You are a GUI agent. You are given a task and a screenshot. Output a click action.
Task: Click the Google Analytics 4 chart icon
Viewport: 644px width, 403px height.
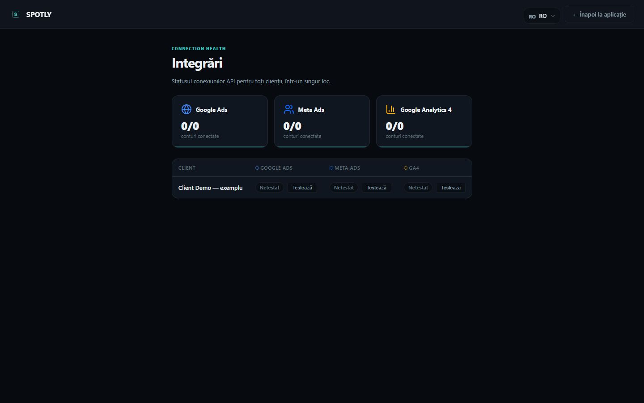point(391,109)
